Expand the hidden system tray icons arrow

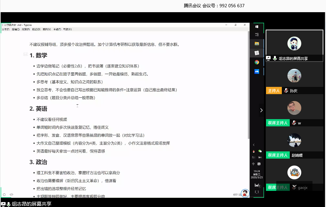pos(253,145)
